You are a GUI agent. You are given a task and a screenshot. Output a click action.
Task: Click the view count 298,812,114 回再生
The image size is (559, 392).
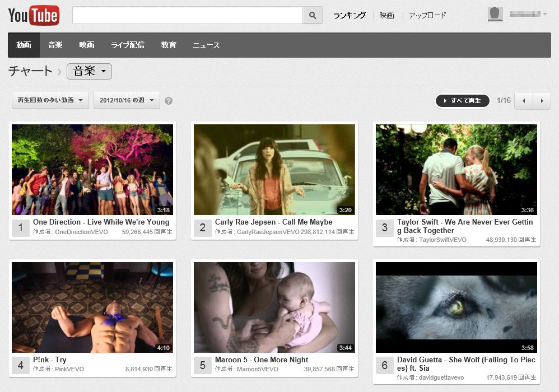[327, 232]
